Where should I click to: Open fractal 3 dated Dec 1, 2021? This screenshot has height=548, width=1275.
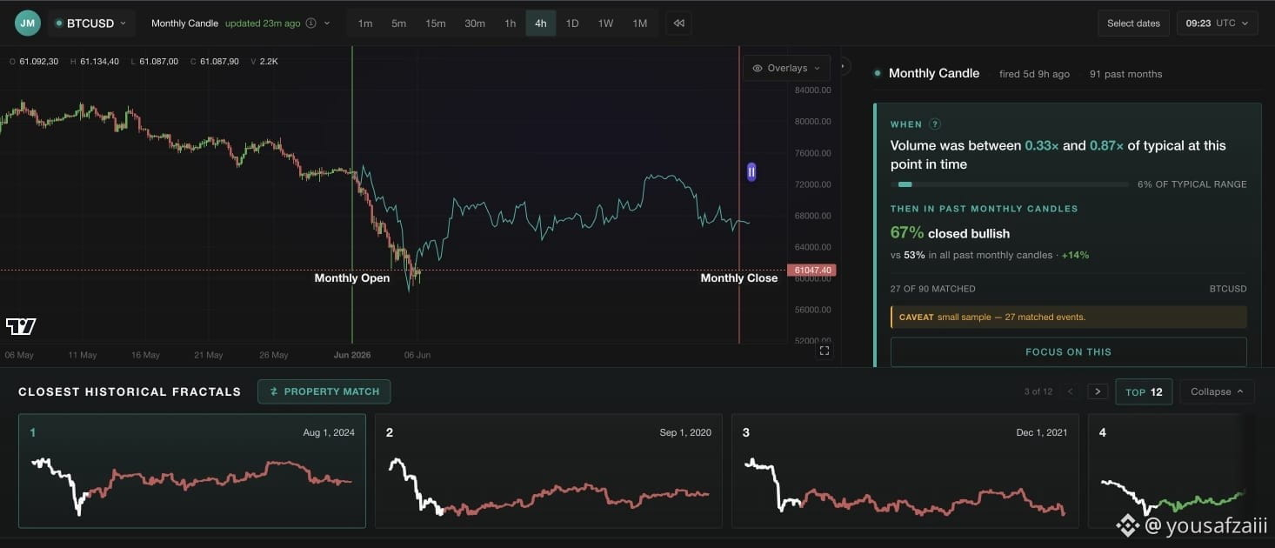tap(905, 471)
